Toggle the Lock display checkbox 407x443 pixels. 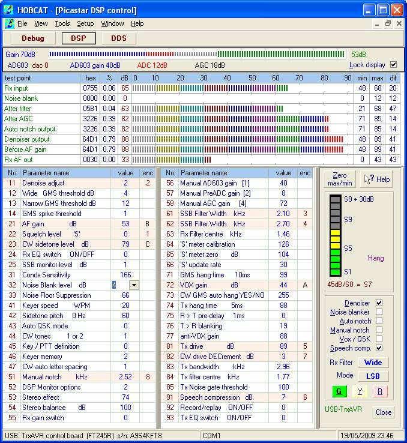[x=393, y=65]
